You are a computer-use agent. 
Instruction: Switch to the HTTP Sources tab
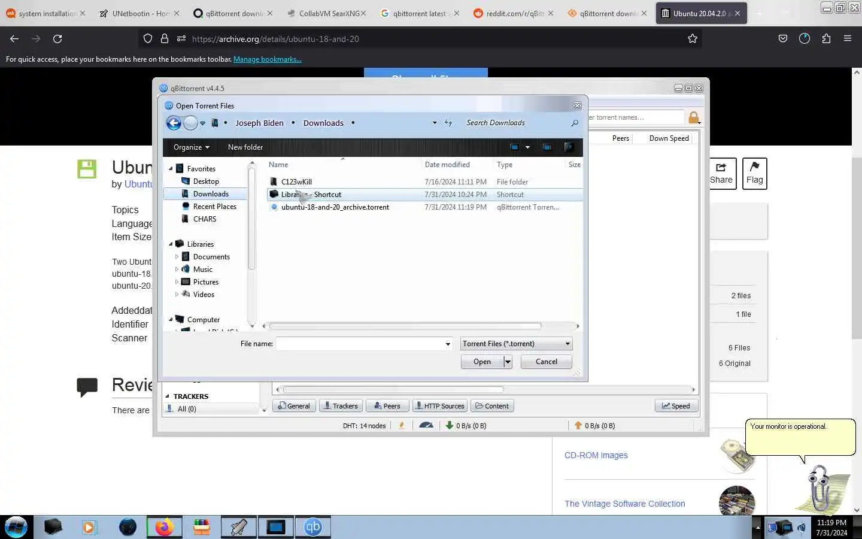440,406
